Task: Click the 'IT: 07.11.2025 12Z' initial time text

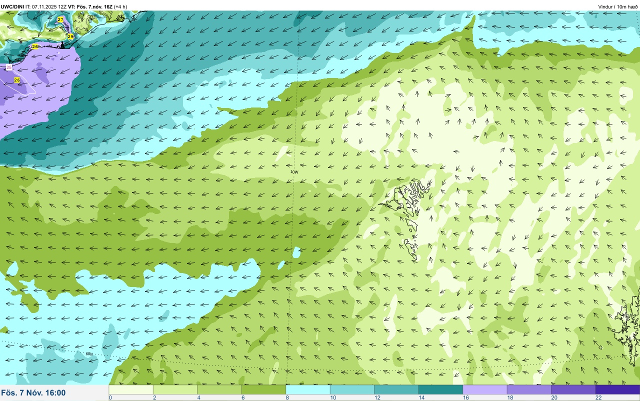Action: [46, 6]
